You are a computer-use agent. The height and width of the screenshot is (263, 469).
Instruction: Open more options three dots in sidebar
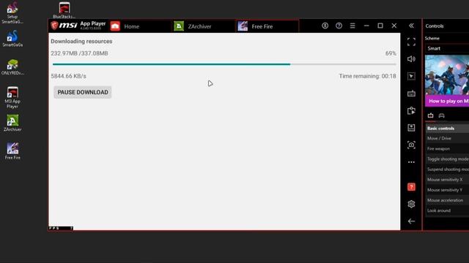pyautogui.click(x=411, y=162)
